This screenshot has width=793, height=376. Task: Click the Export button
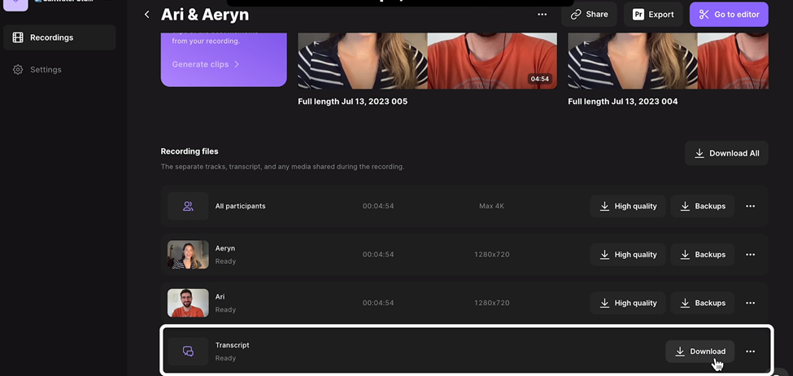point(653,15)
